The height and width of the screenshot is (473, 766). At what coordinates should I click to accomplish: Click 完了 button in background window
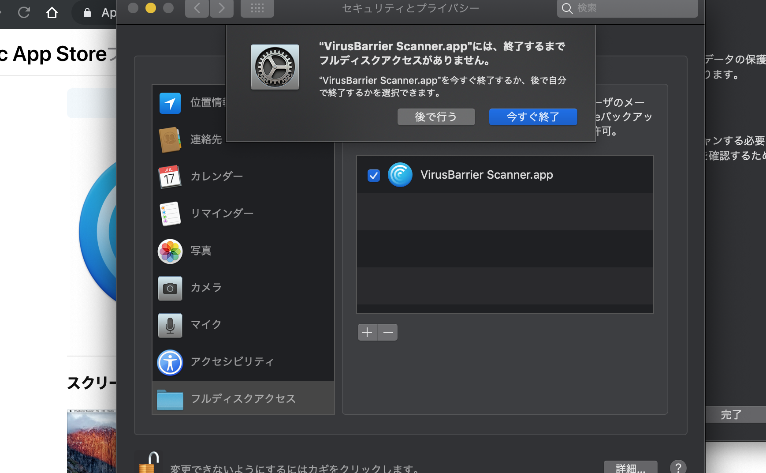pos(735,415)
